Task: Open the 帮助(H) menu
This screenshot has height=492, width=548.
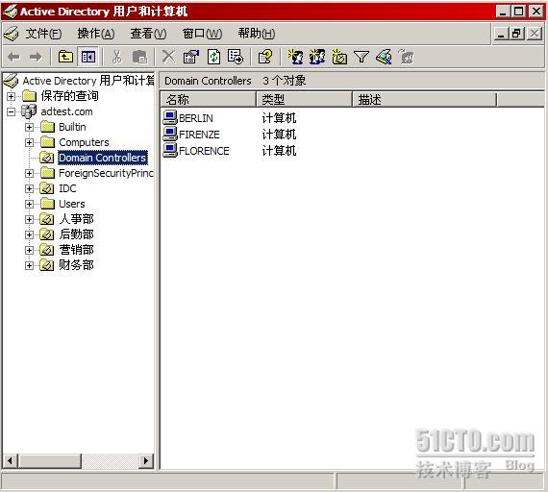Action: click(x=257, y=34)
